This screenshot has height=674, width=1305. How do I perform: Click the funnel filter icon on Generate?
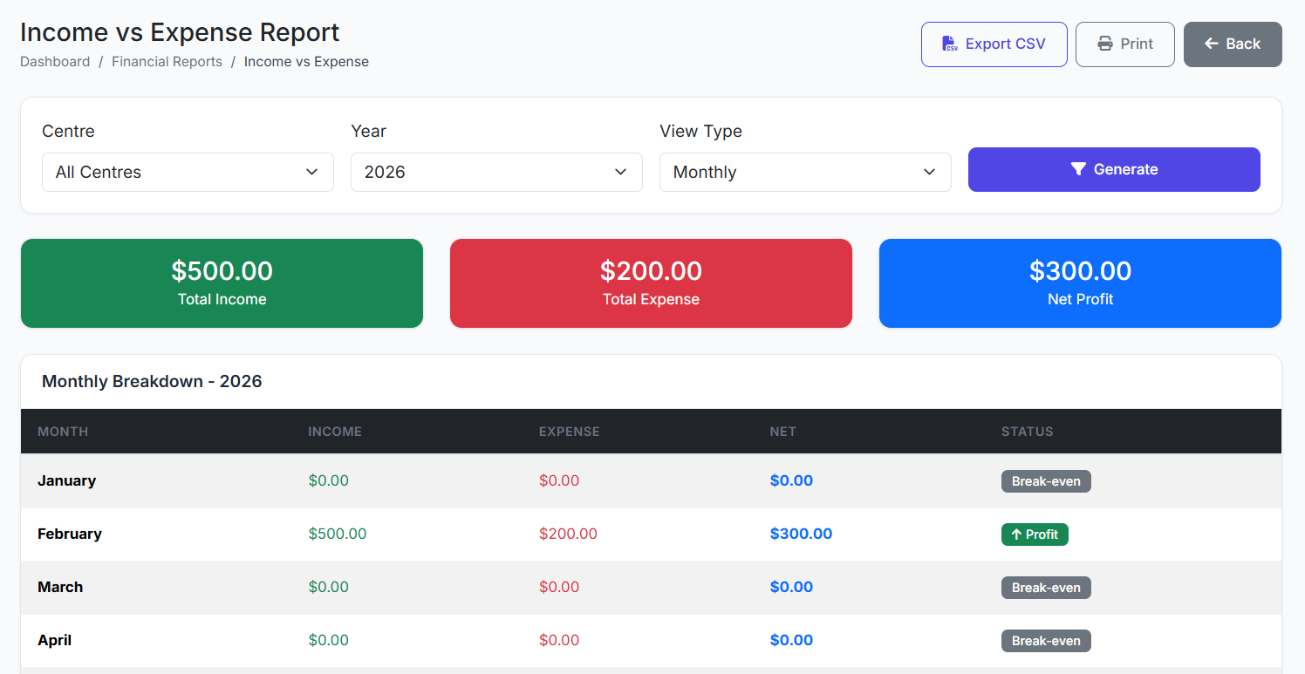click(x=1078, y=169)
